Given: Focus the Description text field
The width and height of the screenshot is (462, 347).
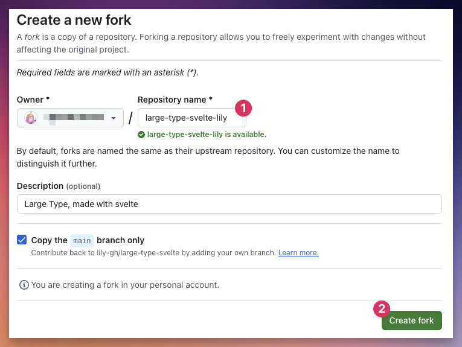Looking at the screenshot, I should point(229,204).
